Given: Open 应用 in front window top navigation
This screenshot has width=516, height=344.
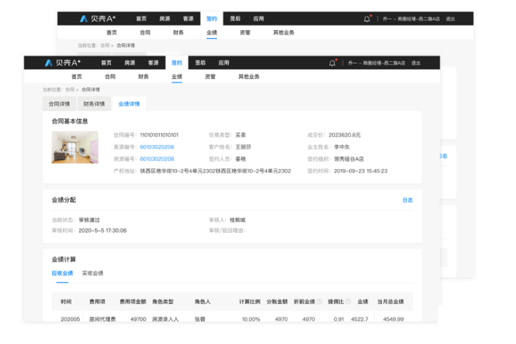Looking at the screenshot, I should click(x=224, y=63).
